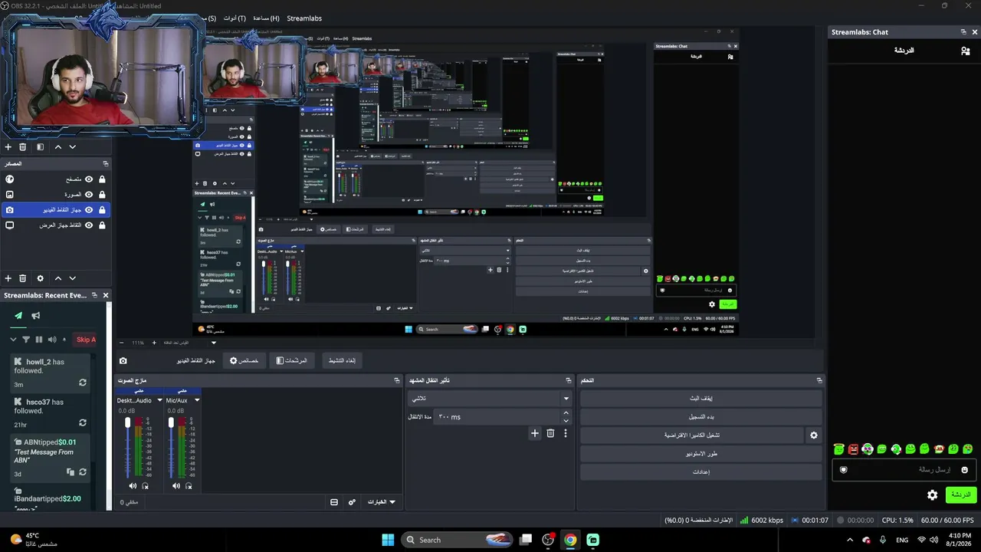Viewport: 981px width, 552px height.
Task: Click the تشغيل الكاميرا الافتراضية button
Action: (691, 435)
